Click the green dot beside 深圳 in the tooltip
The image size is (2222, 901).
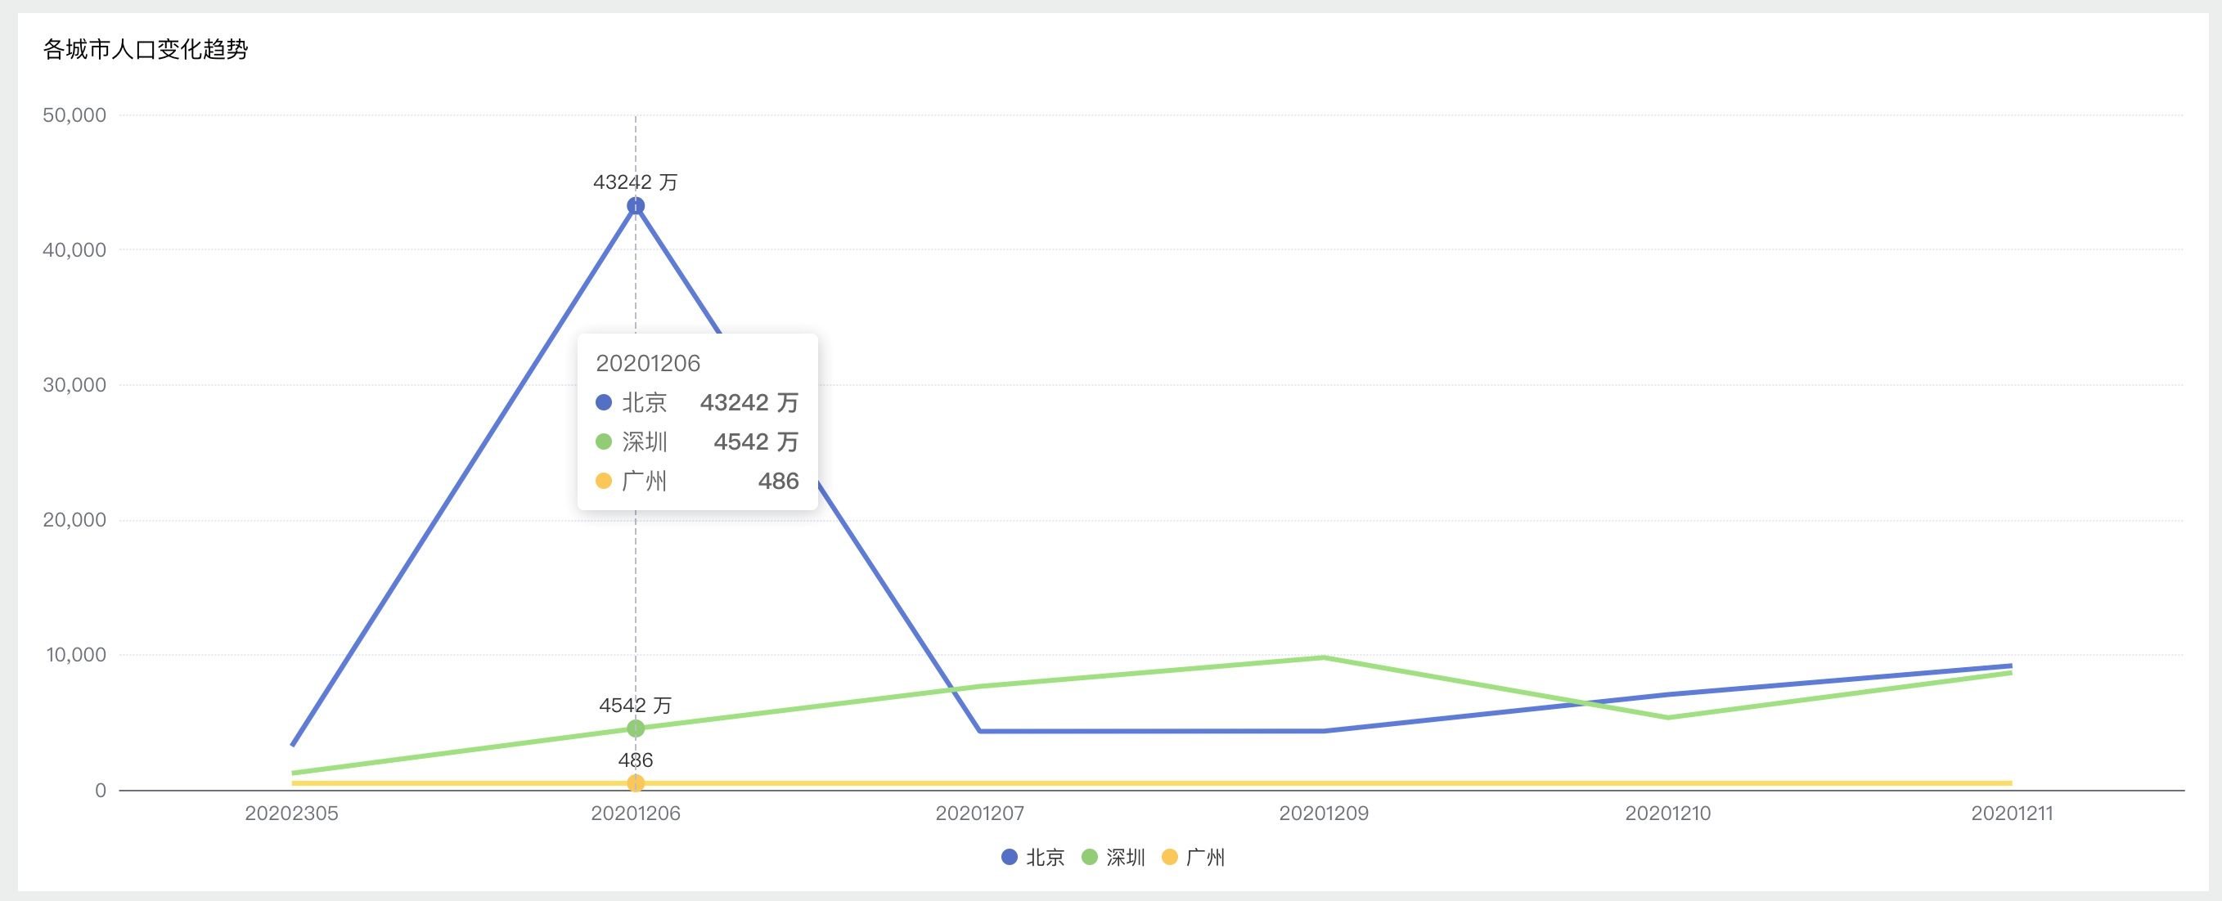(x=604, y=442)
